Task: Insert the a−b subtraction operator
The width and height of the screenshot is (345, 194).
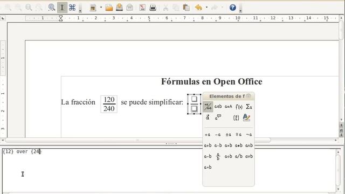Action: [208, 156]
